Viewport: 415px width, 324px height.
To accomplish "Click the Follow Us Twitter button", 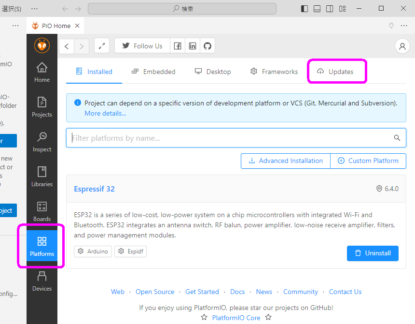I will pos(142,46).
